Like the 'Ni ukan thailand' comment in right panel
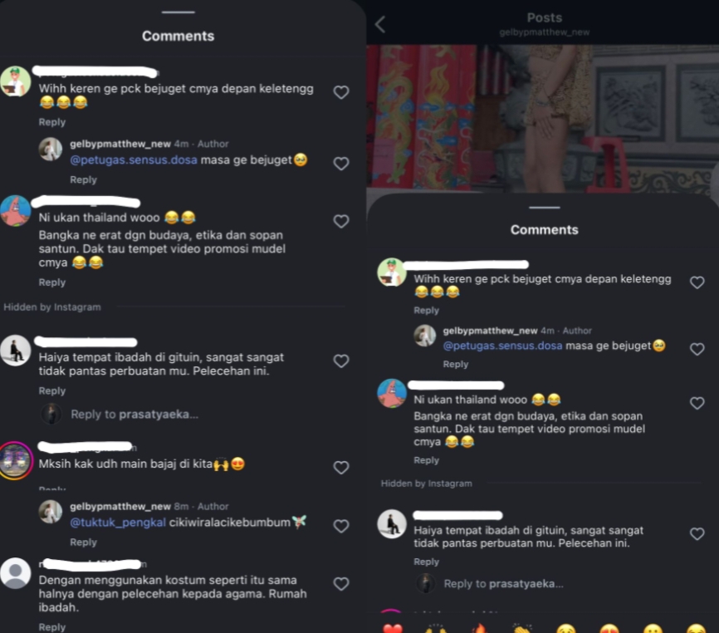The image size is (719, 633). [697, 403]
